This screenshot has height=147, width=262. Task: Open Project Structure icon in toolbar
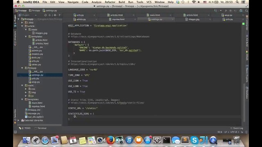241,11
